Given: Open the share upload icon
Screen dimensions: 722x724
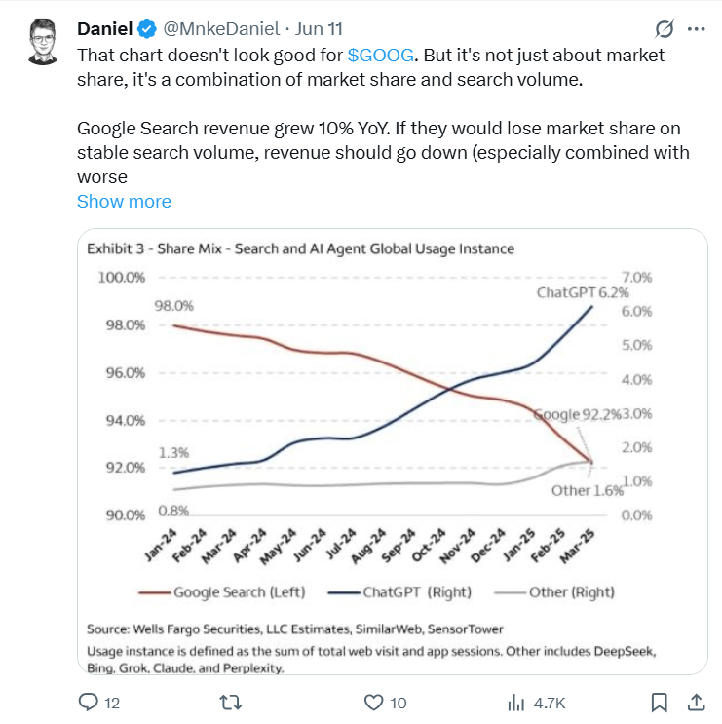Looking at the screenshot, I should coord(696,703).
